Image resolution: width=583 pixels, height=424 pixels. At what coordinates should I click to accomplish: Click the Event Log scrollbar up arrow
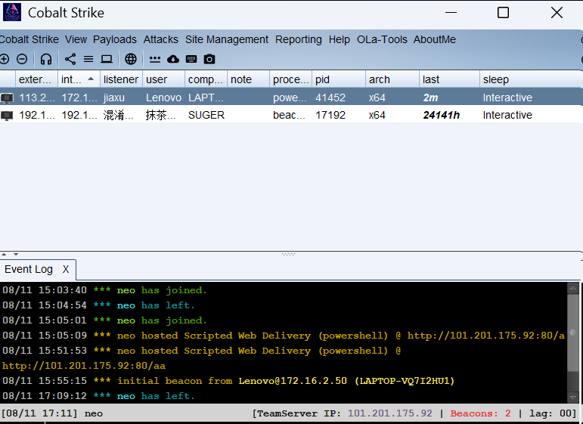click(573, 289)
